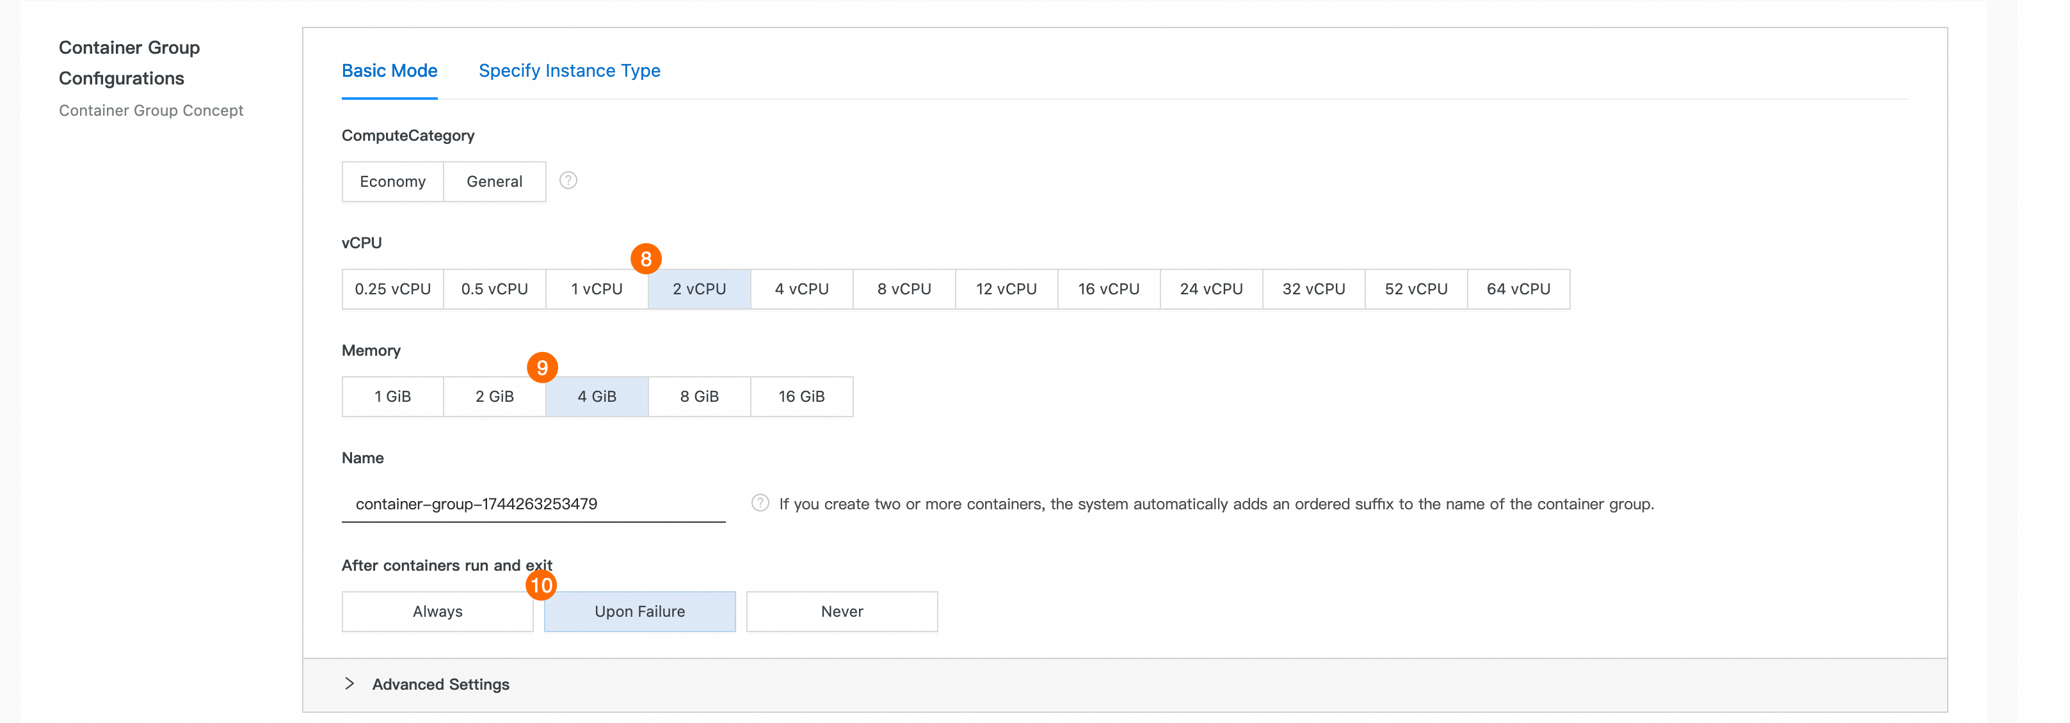This screenshot has height=723, width=2070.
Task: Choose the 64 vCPU option
Action: tap(1518, 289)
